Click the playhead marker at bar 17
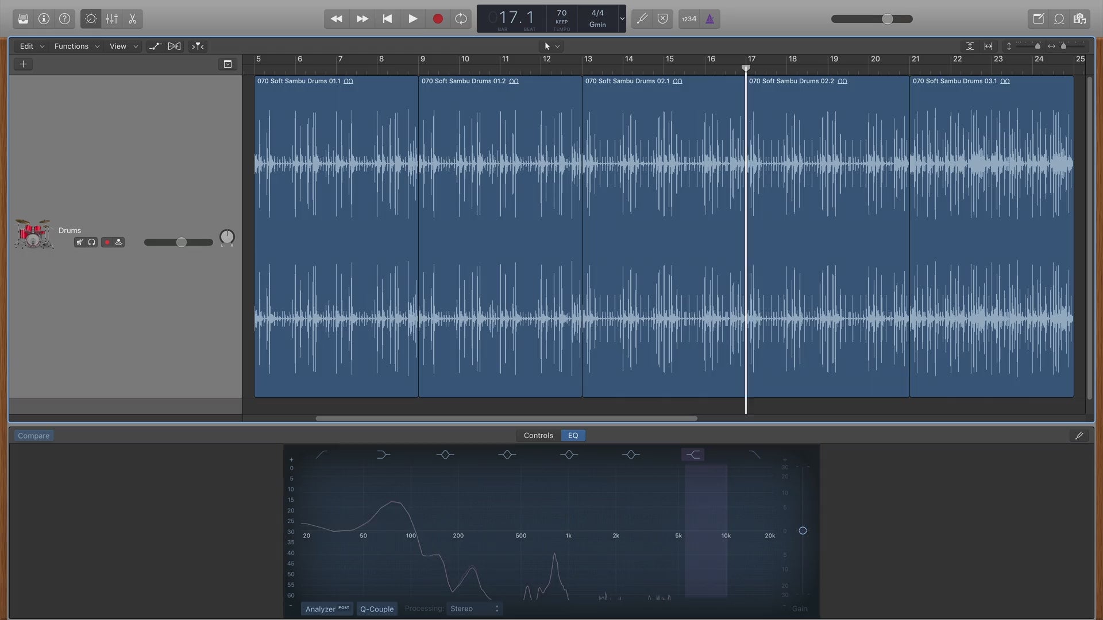The height and width of the screenshot is (620, 1103). [x=746, y=68]
